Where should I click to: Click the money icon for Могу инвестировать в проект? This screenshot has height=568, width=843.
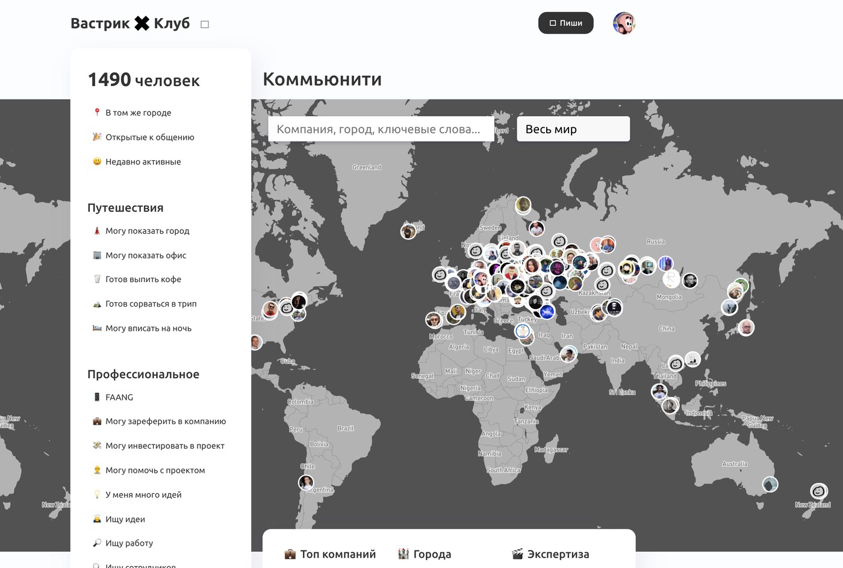point(97,446)
